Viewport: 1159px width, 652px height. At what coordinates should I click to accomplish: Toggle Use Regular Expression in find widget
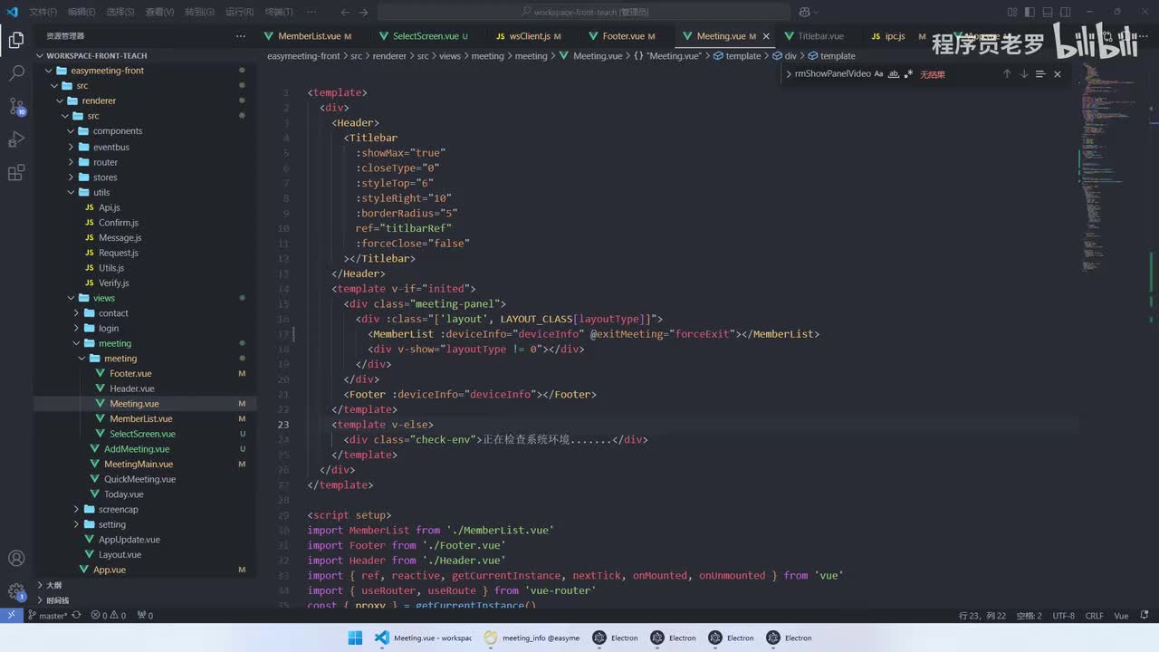tap(908, 74)
